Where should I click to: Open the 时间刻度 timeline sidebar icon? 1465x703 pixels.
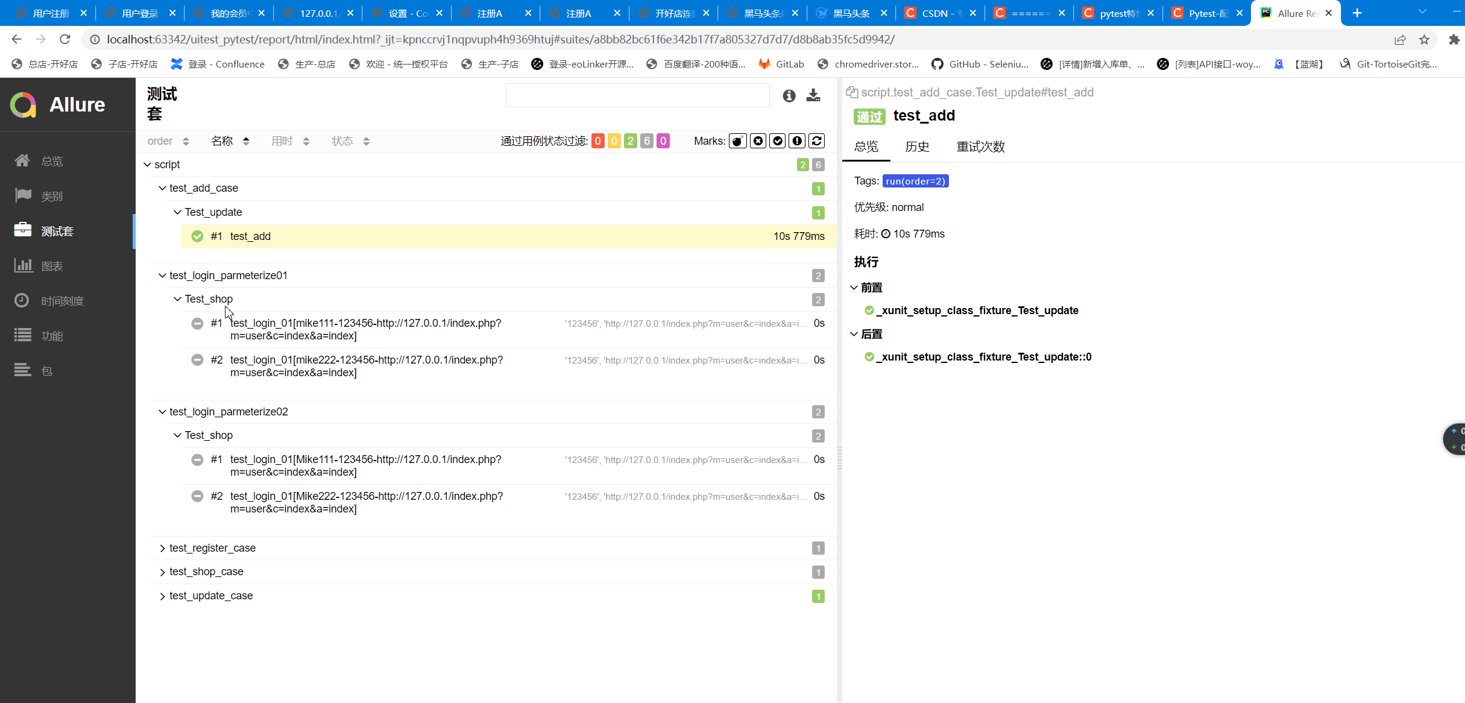(22, 300)
